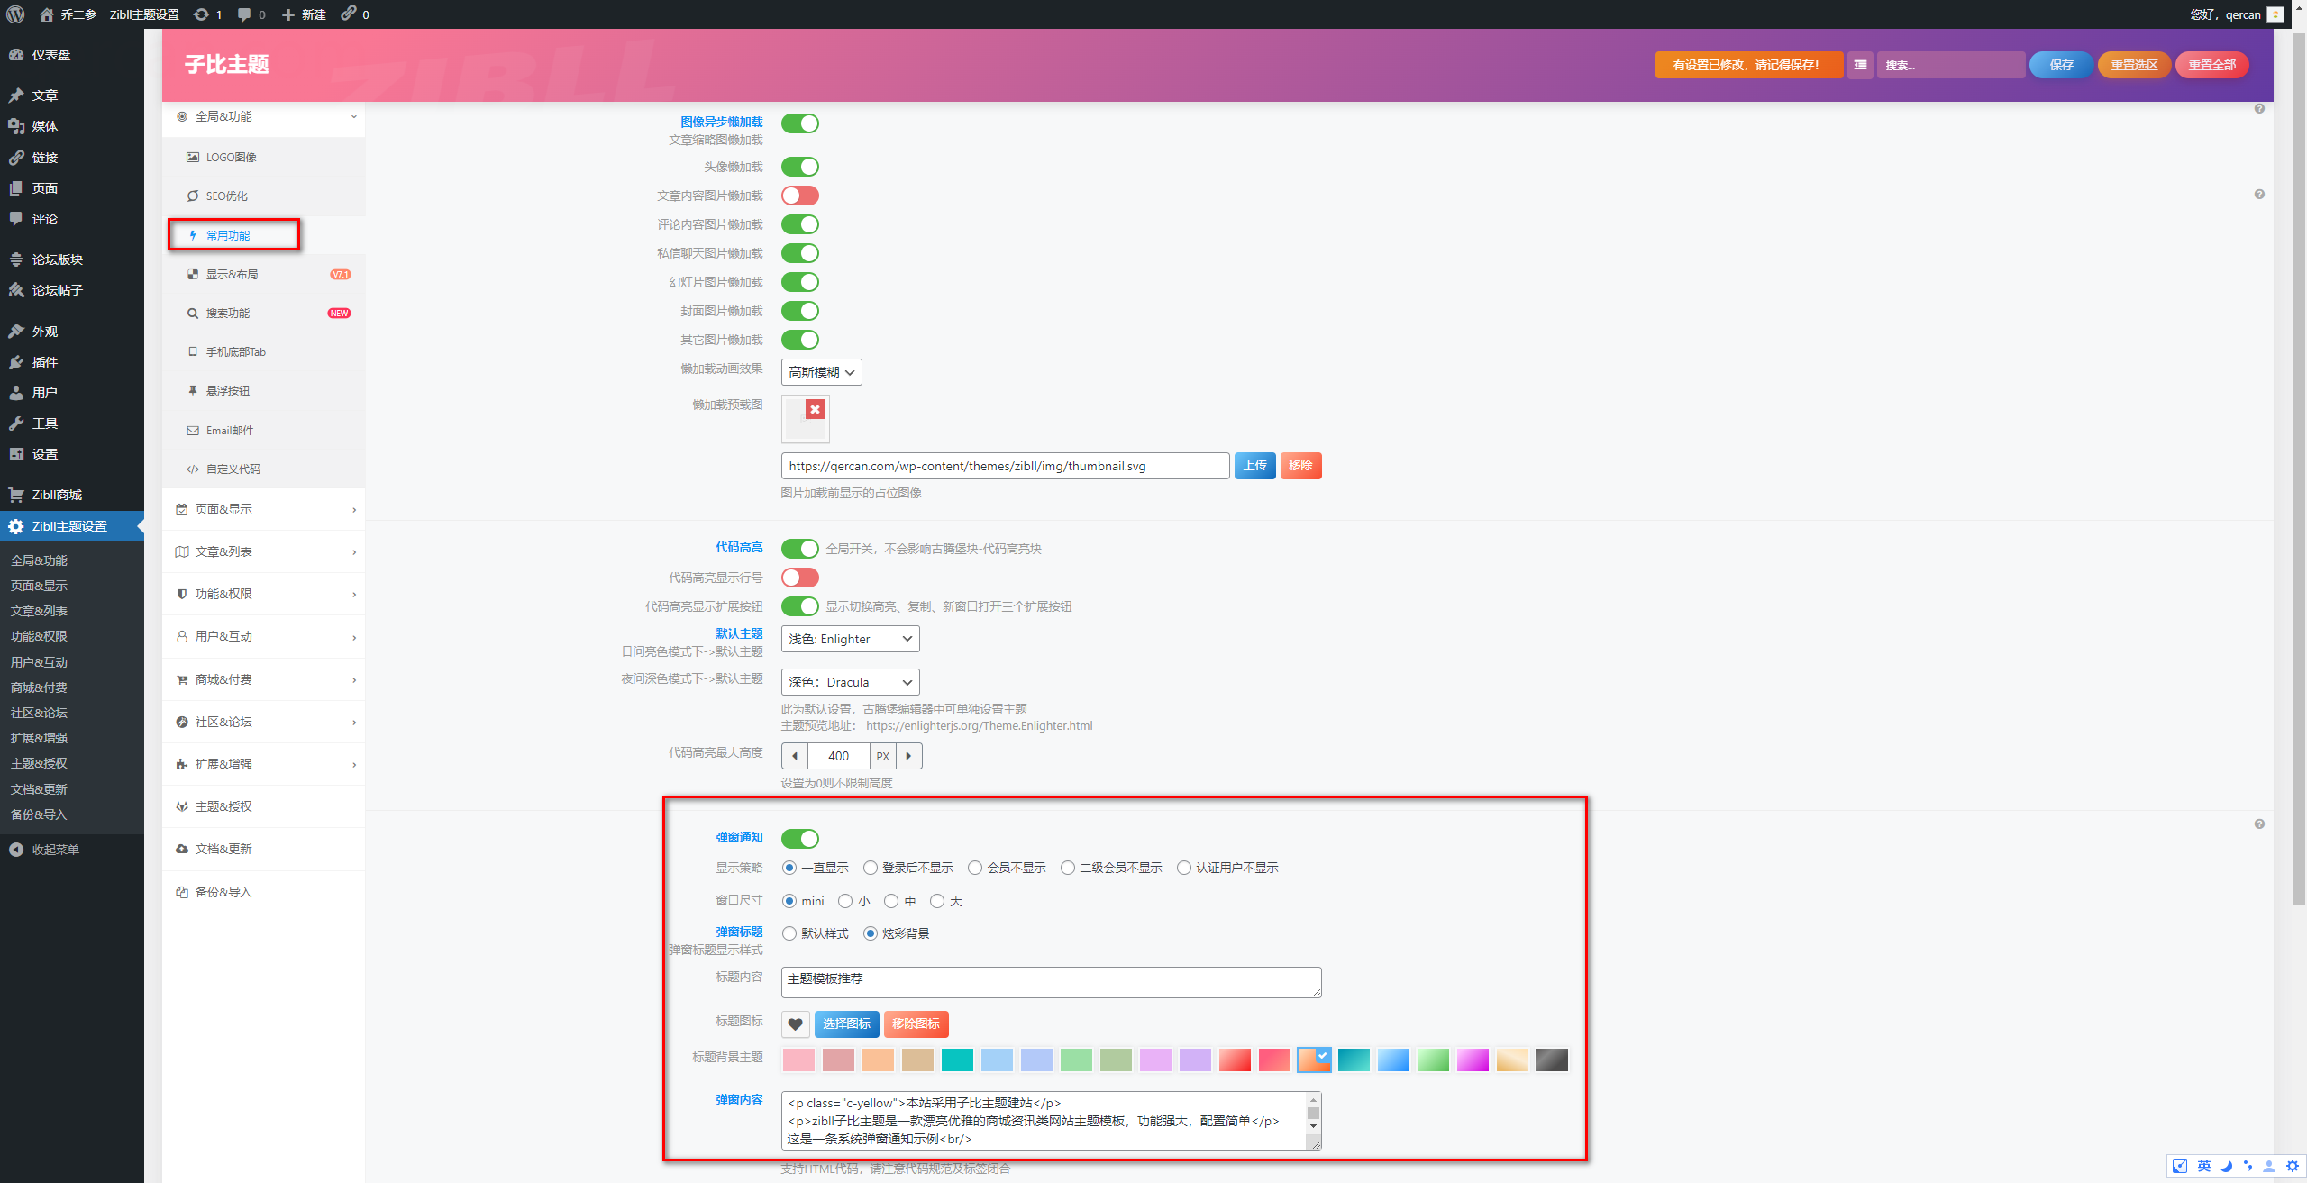The image size is (2307, 1183).
Task: Pick the teal title background swatch
Action: click(957, 1060)
